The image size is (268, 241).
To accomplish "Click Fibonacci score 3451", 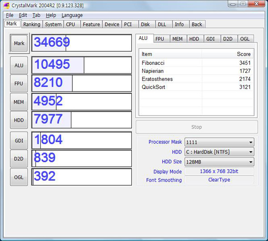I will (x=245, y=63).
